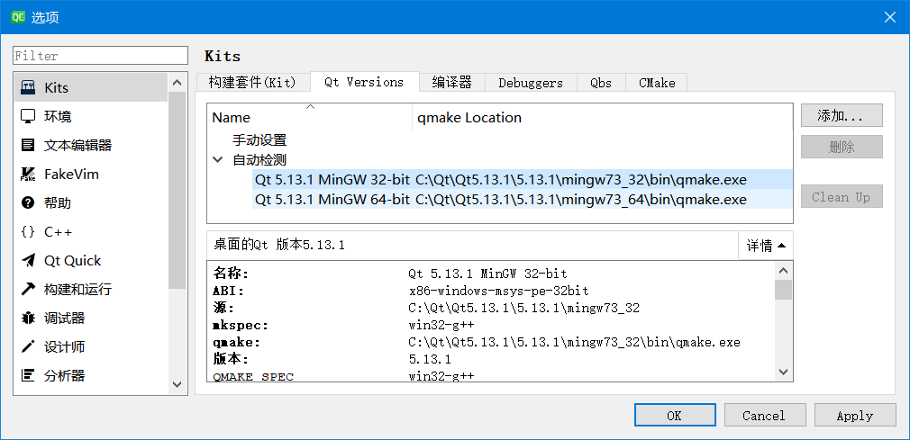Switch to the Debuggers tab

point(530,83)
